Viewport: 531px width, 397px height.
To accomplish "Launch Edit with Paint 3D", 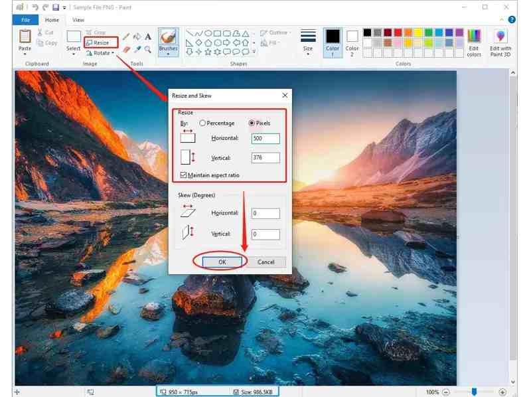I will [x=500, y=42].
